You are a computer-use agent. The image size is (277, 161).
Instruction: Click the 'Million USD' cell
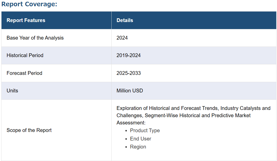pyautogui.click(x=194, y=91)
